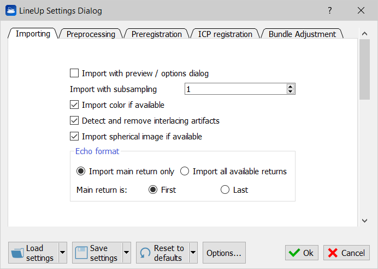The image size is (378, 269).
Task: Expand the Load settings dropdown arrow
Action: pyautogui.click(x=62, y=253)
